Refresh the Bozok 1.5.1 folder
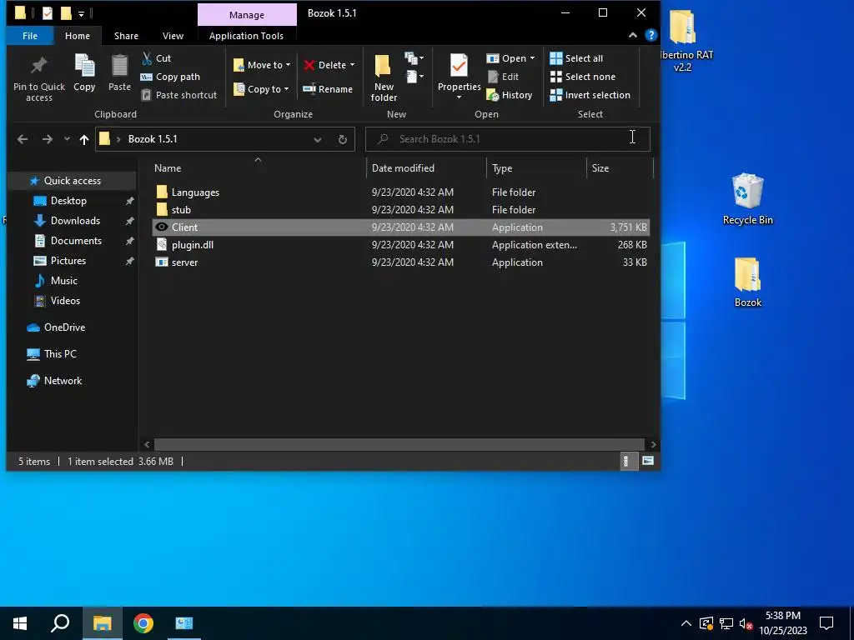 click(343, 140)
